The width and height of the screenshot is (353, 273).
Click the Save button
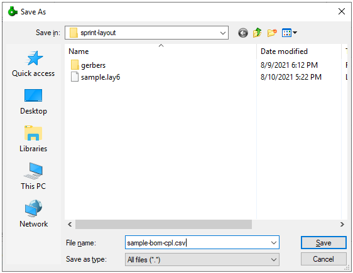(x=323, y=243)
